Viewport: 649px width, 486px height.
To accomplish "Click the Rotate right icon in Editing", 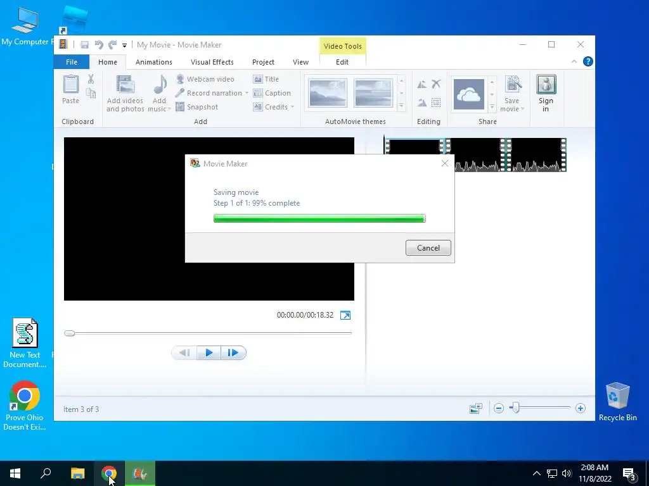I will [x=421, y=102].
